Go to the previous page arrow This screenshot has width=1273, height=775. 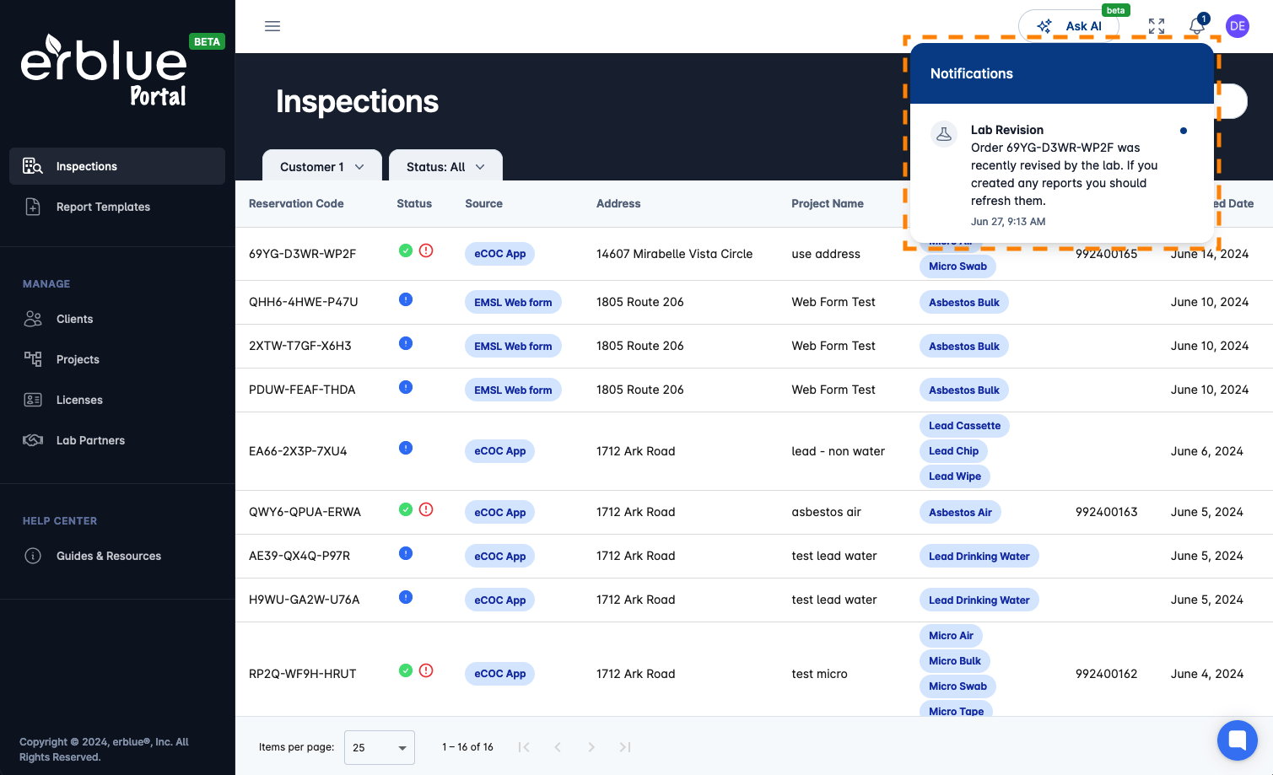pos(558,747)
